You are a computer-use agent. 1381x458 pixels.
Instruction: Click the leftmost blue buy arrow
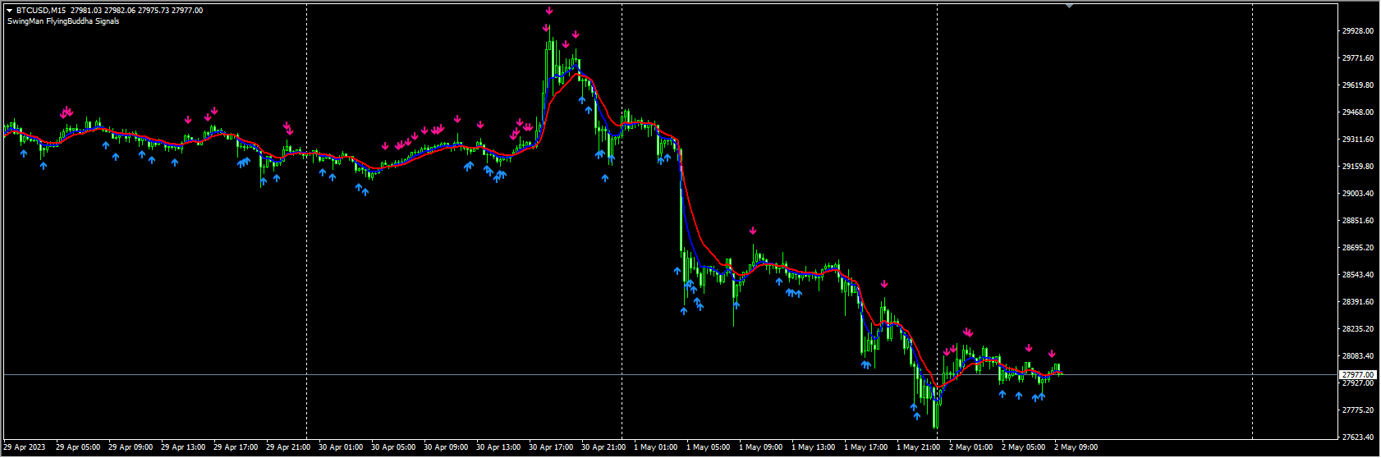24,153
